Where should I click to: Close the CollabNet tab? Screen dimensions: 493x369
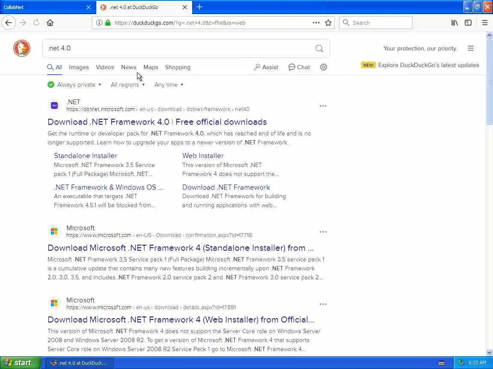click(x=89, y=7)
